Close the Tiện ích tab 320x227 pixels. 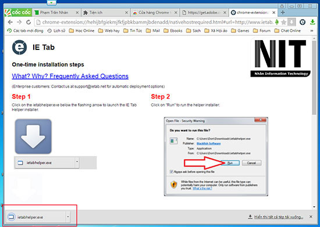pyautogui.click(x=126, y=13)
